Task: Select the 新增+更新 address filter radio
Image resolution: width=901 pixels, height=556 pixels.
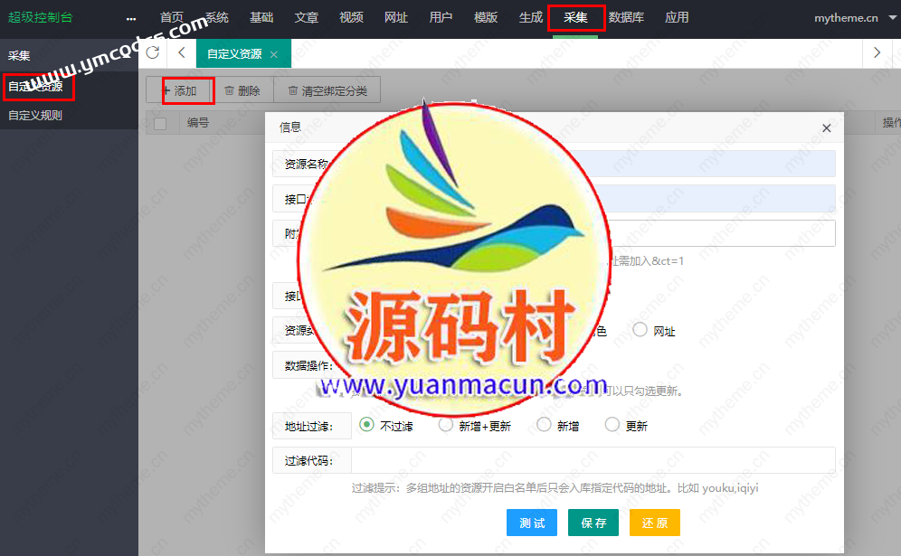Action: coord(446,424)
